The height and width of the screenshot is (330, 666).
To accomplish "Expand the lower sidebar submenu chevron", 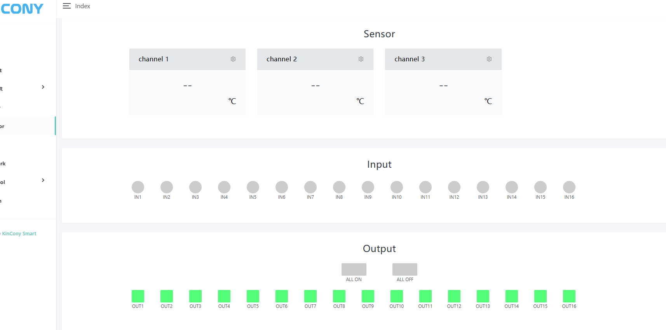I will 43,180.
